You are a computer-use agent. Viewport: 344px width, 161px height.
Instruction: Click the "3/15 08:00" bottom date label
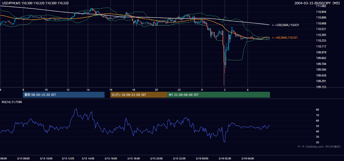[23, 159]
